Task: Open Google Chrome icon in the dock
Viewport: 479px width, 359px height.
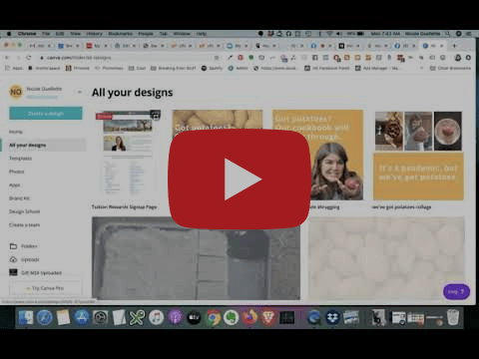Action: pyautogui.click(x=213, y=317)
